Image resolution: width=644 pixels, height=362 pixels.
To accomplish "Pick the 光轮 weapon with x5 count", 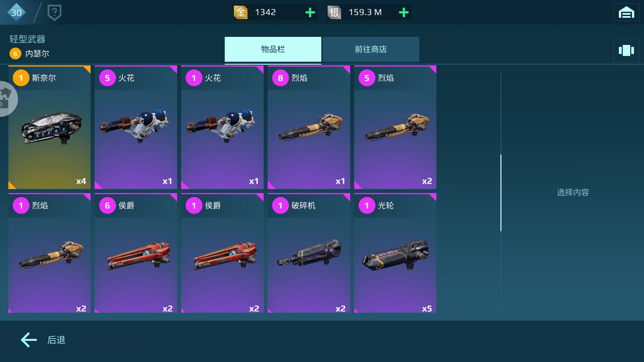I will pos(395,253).
